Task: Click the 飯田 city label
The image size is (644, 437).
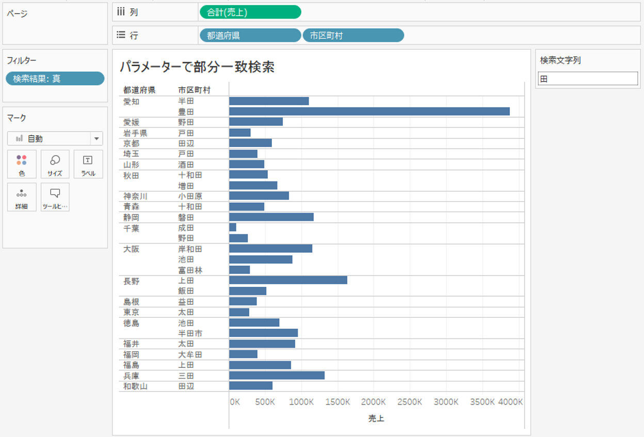Action: [186, 291]
